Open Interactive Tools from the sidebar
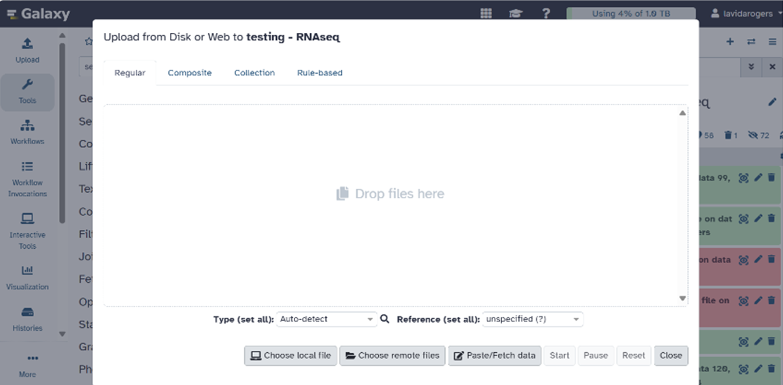Image resolution: width=783 pixels, height=385 pixels. [27, 230]
